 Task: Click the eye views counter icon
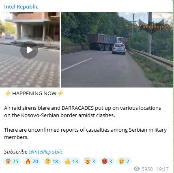[137, 169]
